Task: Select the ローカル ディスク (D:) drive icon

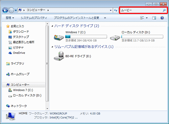Action: (x=115, y=38)
